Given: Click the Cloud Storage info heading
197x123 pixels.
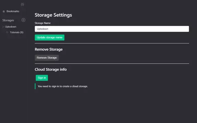Looking at the screenshot, I should tap(51, 69).
